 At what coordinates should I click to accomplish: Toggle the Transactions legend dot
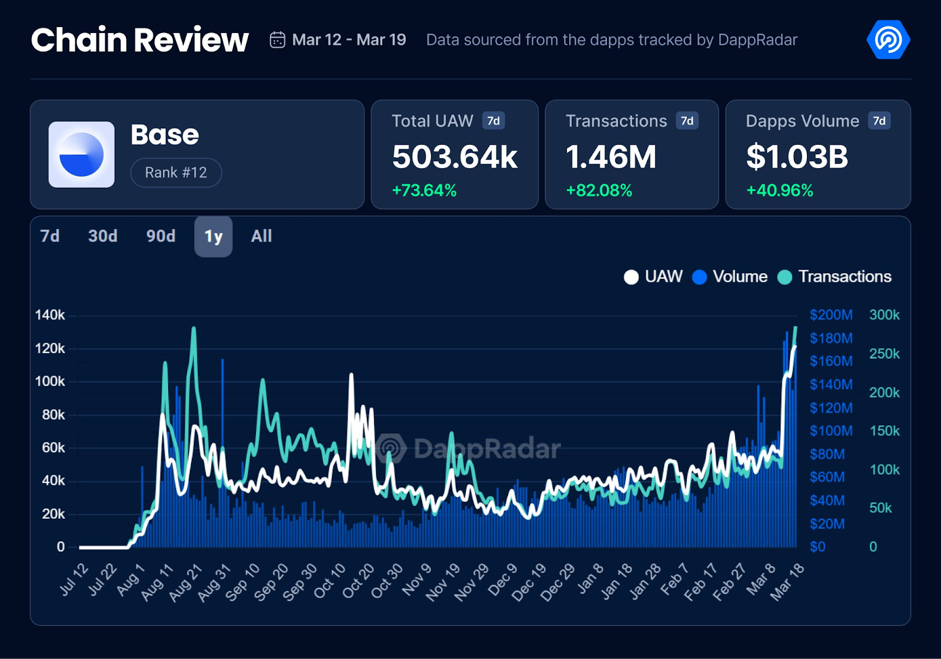pyautogui.click(x=785, y=277)
